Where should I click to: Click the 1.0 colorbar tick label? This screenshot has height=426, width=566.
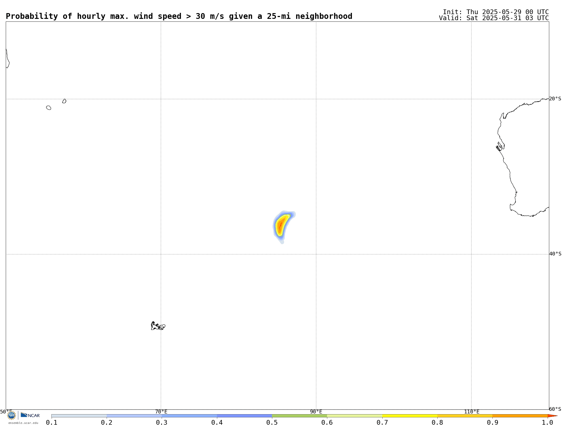pyautogui.click(x=547, y=423)
